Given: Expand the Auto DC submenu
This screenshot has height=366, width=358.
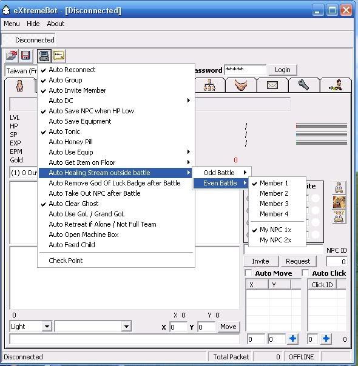Looking at the screenshot, I should pos(116,101).
